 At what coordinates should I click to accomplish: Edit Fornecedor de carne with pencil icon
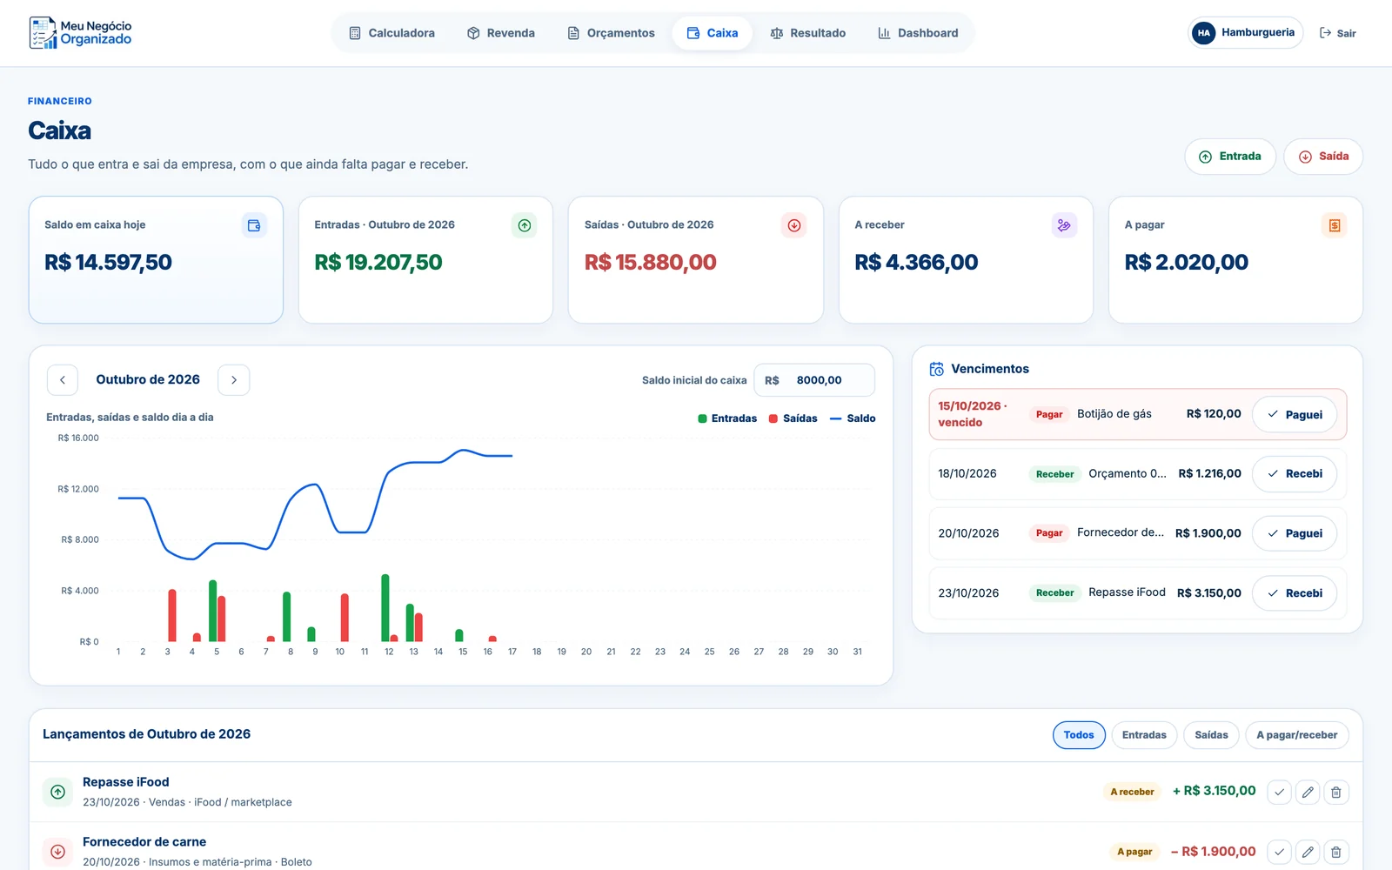pos(1308,852)
